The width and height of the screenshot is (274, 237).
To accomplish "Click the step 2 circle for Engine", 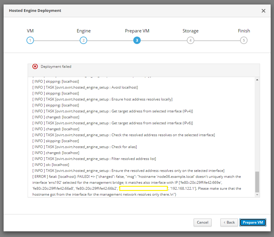I will 84,40.
